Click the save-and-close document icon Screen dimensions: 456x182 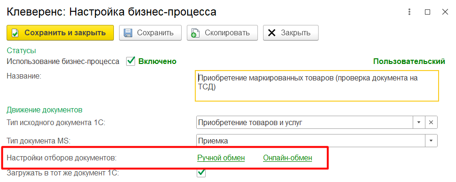pos(15,33)
